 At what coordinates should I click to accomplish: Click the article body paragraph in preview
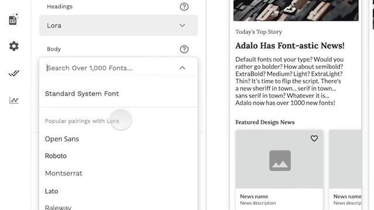click(x=289, y=81)
